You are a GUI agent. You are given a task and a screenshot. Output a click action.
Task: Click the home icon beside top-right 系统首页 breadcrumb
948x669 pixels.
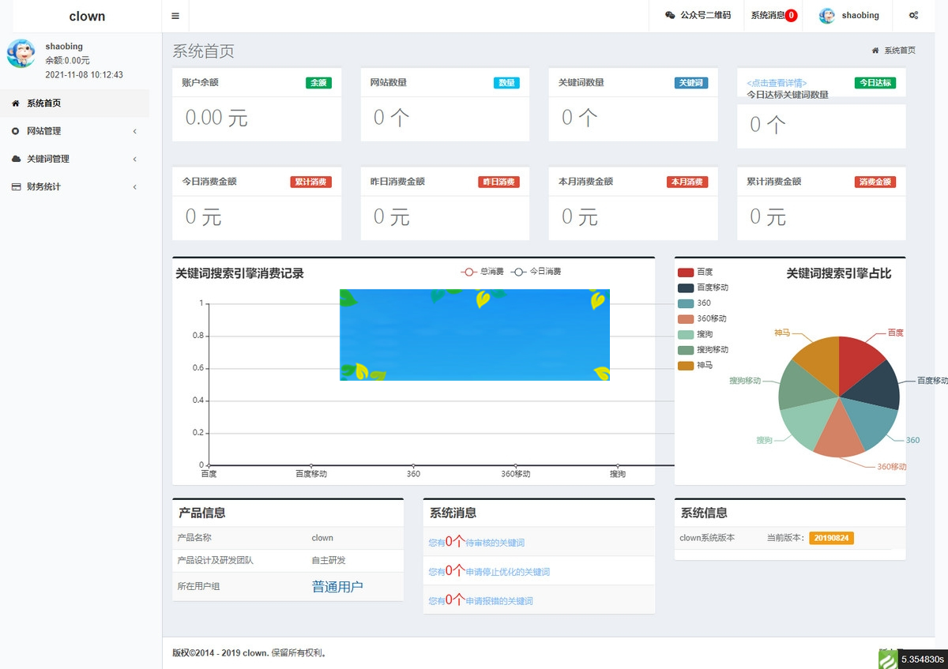(877, 50)
